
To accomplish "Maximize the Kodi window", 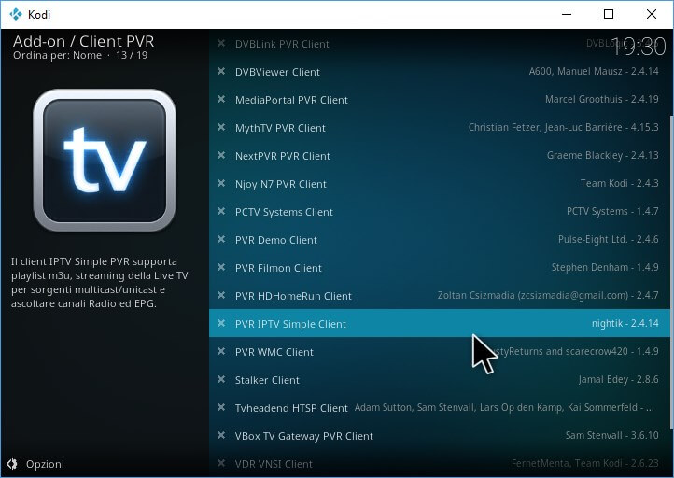I will click(x=609, y=14).
